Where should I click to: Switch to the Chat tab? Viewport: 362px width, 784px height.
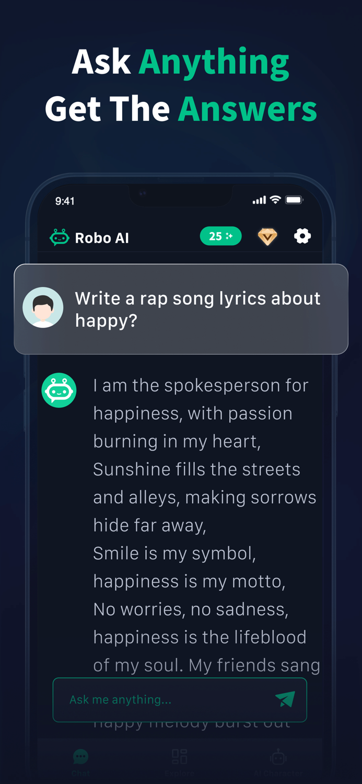(x=80, y=760)
